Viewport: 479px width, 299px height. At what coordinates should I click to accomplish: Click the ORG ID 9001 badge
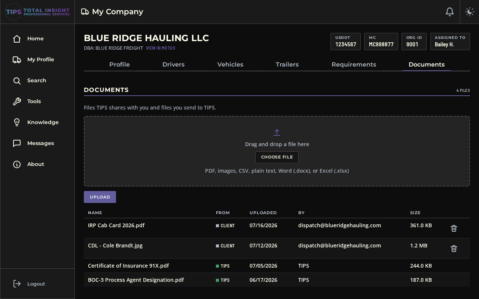click(414, 41)
